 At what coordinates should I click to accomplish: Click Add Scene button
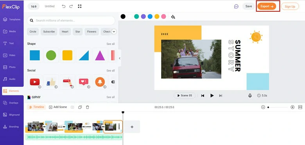point(58,107)
